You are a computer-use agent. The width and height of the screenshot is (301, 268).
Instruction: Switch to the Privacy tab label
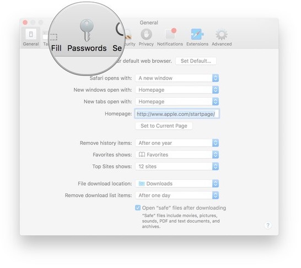click(x=146, y=44)
